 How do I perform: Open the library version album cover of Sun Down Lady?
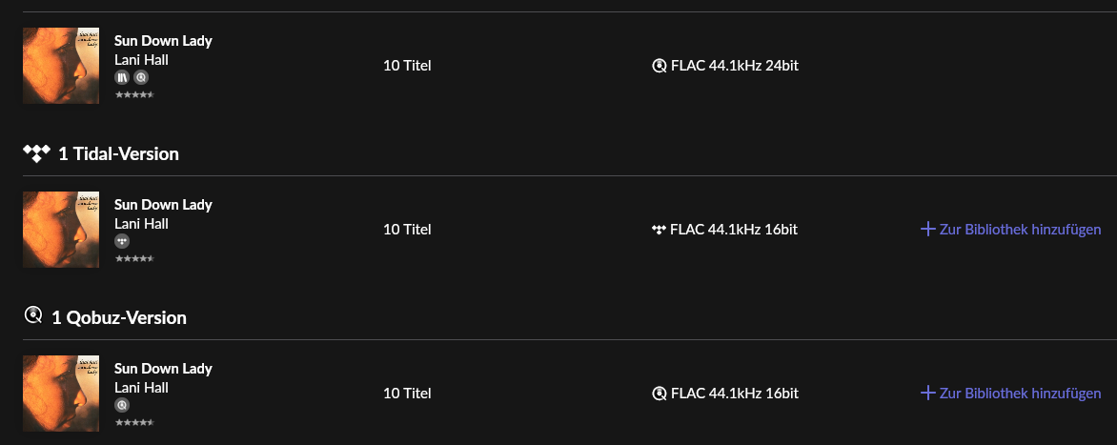(x=61, y=66)
